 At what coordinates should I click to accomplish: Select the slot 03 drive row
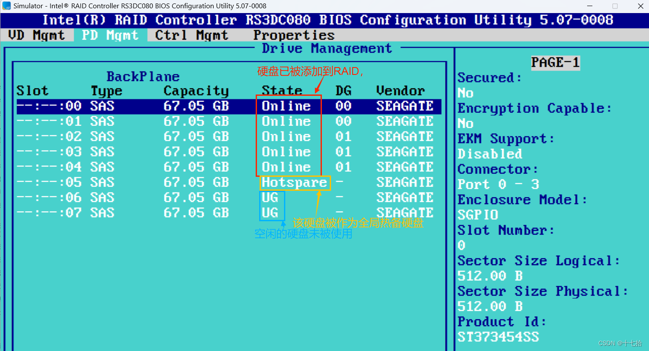tap(229, 152)
